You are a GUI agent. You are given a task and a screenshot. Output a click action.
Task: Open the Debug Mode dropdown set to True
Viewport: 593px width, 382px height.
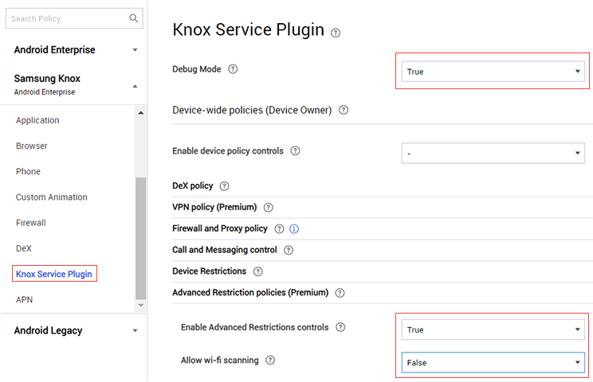click(x=493, y=72)
